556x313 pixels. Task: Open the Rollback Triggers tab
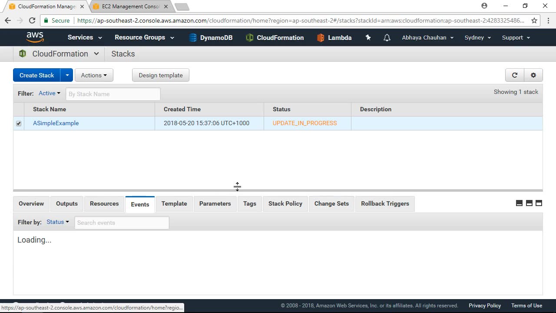(x=385, y=203)
